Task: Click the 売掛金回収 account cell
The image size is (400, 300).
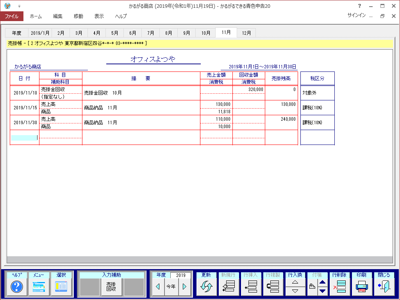Action: (61, 89)
